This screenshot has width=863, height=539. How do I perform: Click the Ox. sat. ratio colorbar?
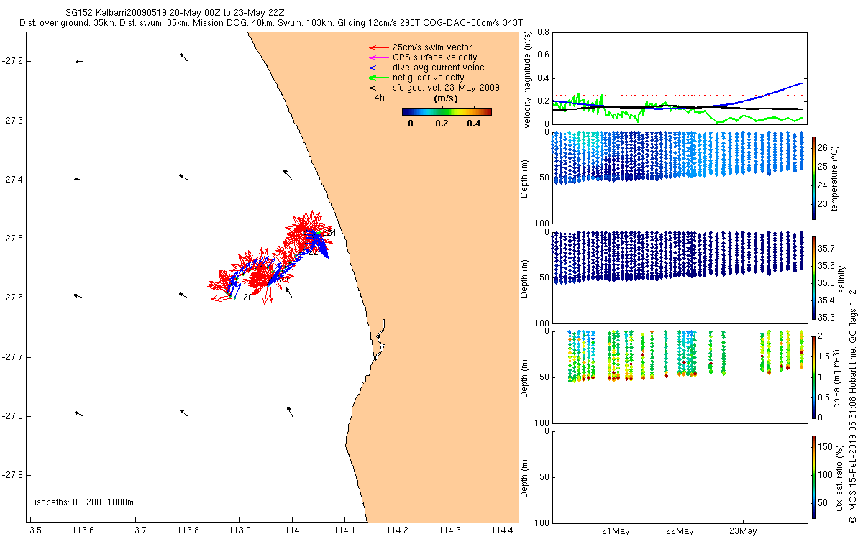click(x=813, y=476)
